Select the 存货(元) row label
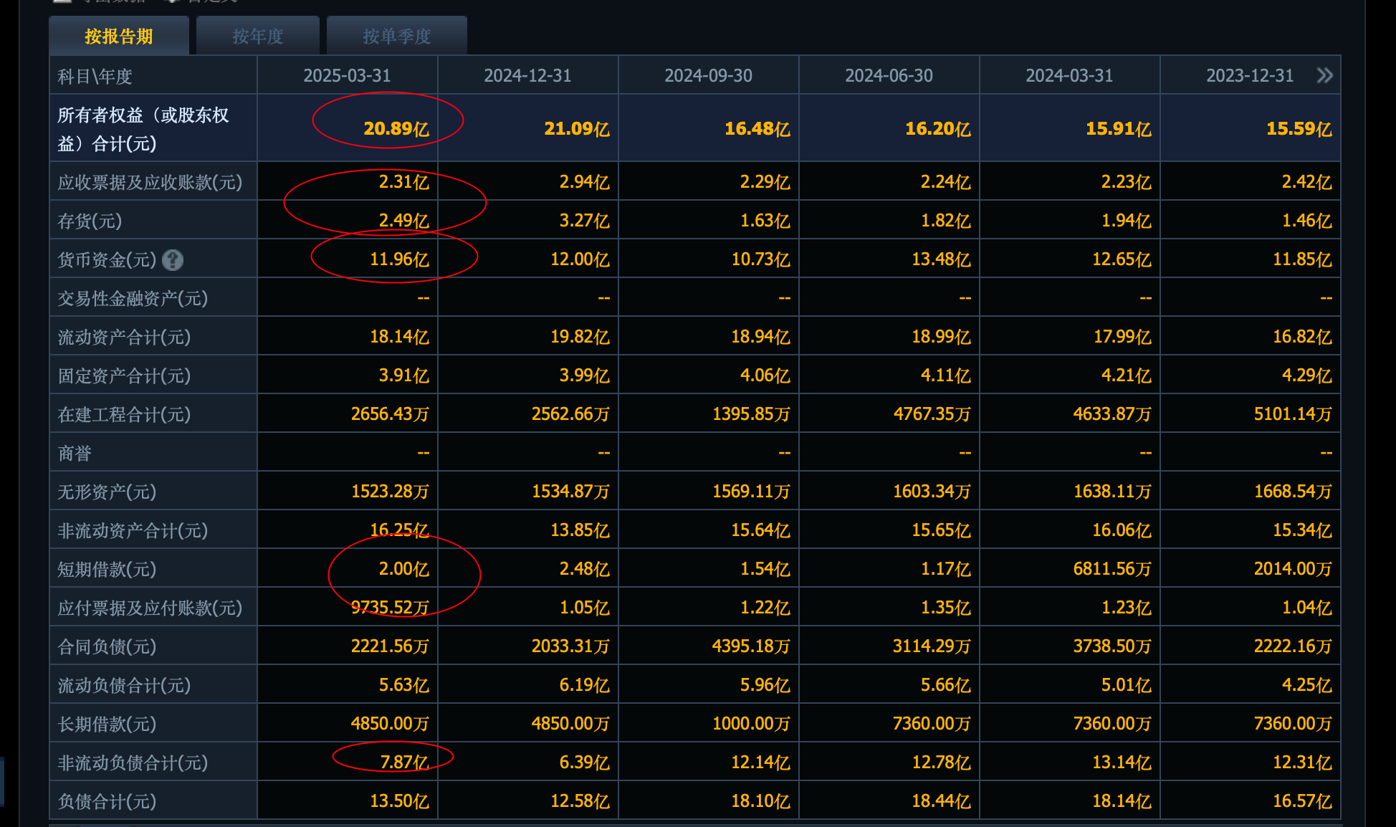 (x=90, y=221)
